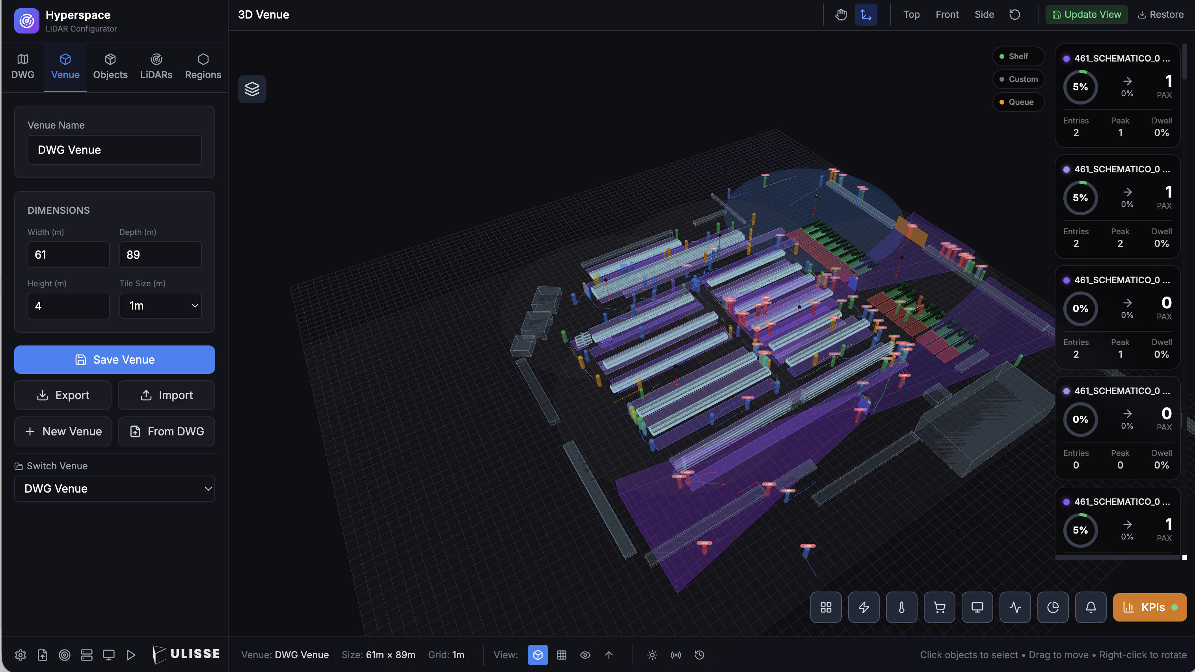Open the thermometer heatmap panel
Viewport: 1195px width, 672px height.
[x=901, y=607]
